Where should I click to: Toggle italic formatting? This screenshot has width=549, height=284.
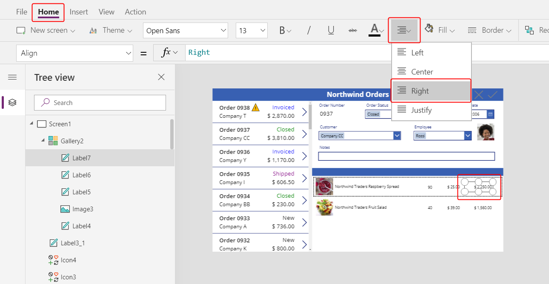click(309, 30)
